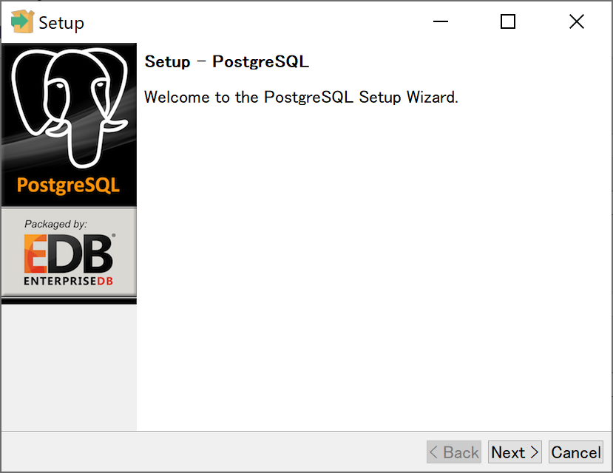
Task: Maximize the Setup wizard window
Action: pyautogui.click(x=507, y=21)
